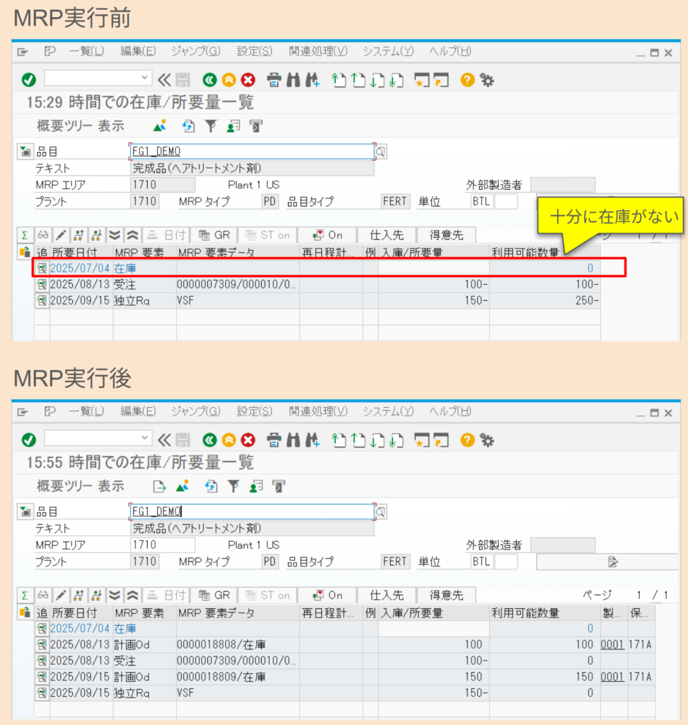Open the ヘルプ(H) menu in upper window
This screenshot has height=725, width=688.
click(450, 51)
